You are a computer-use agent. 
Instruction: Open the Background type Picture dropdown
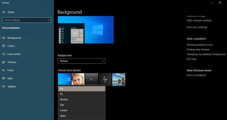point(82,61)
